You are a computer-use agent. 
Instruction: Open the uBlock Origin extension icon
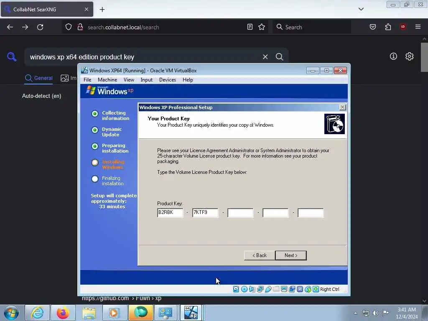click(403, 27)
